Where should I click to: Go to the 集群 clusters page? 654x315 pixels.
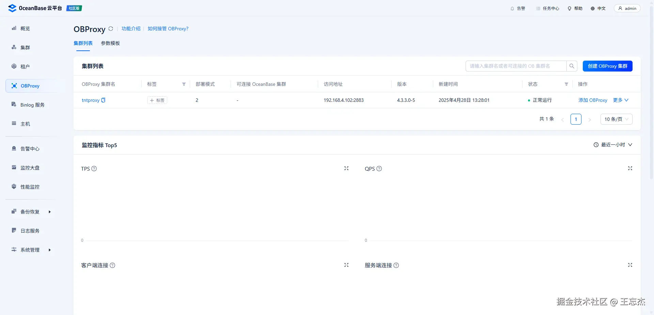[25, 48]
